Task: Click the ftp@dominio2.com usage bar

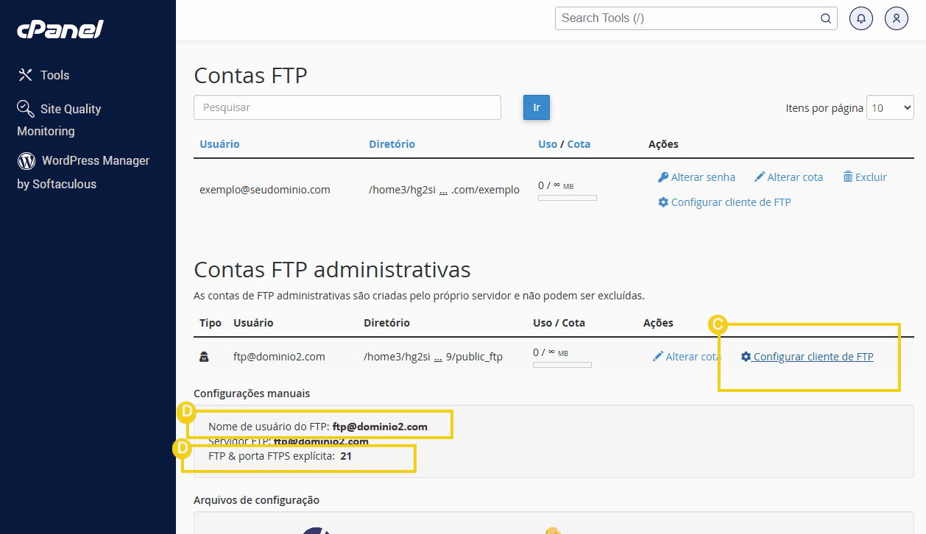Action: click(x=562, y=365)
